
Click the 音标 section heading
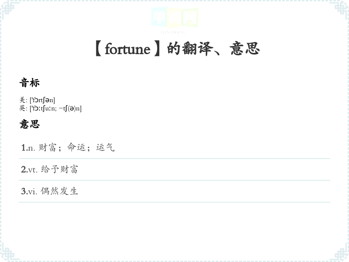[29, 83]
